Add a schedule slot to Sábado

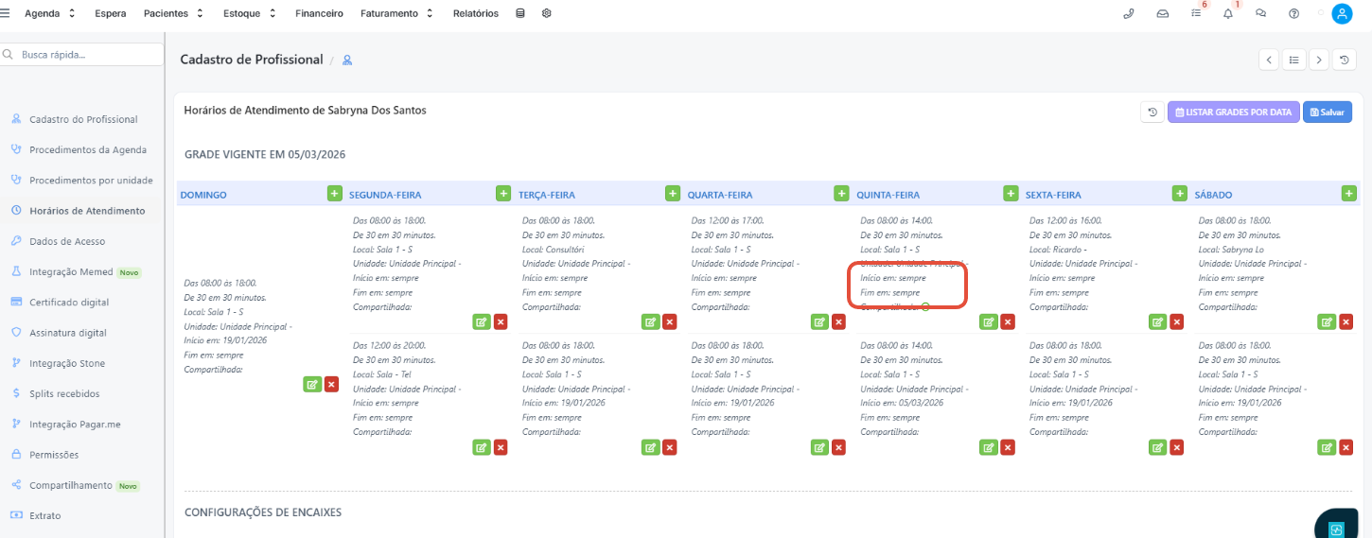pyautogui.click(x=1348, y=193)
